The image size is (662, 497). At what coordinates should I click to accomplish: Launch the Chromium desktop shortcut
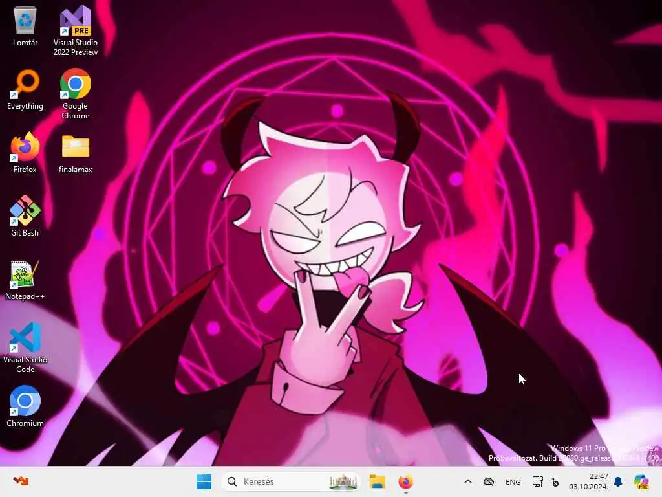coord(25,406)
